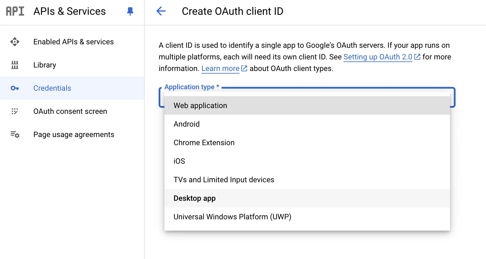This screenshot has width=486, height=259.
Task: Click the OAuth consent screen icon
Action: pyautogui.click(x=15, y=111)
